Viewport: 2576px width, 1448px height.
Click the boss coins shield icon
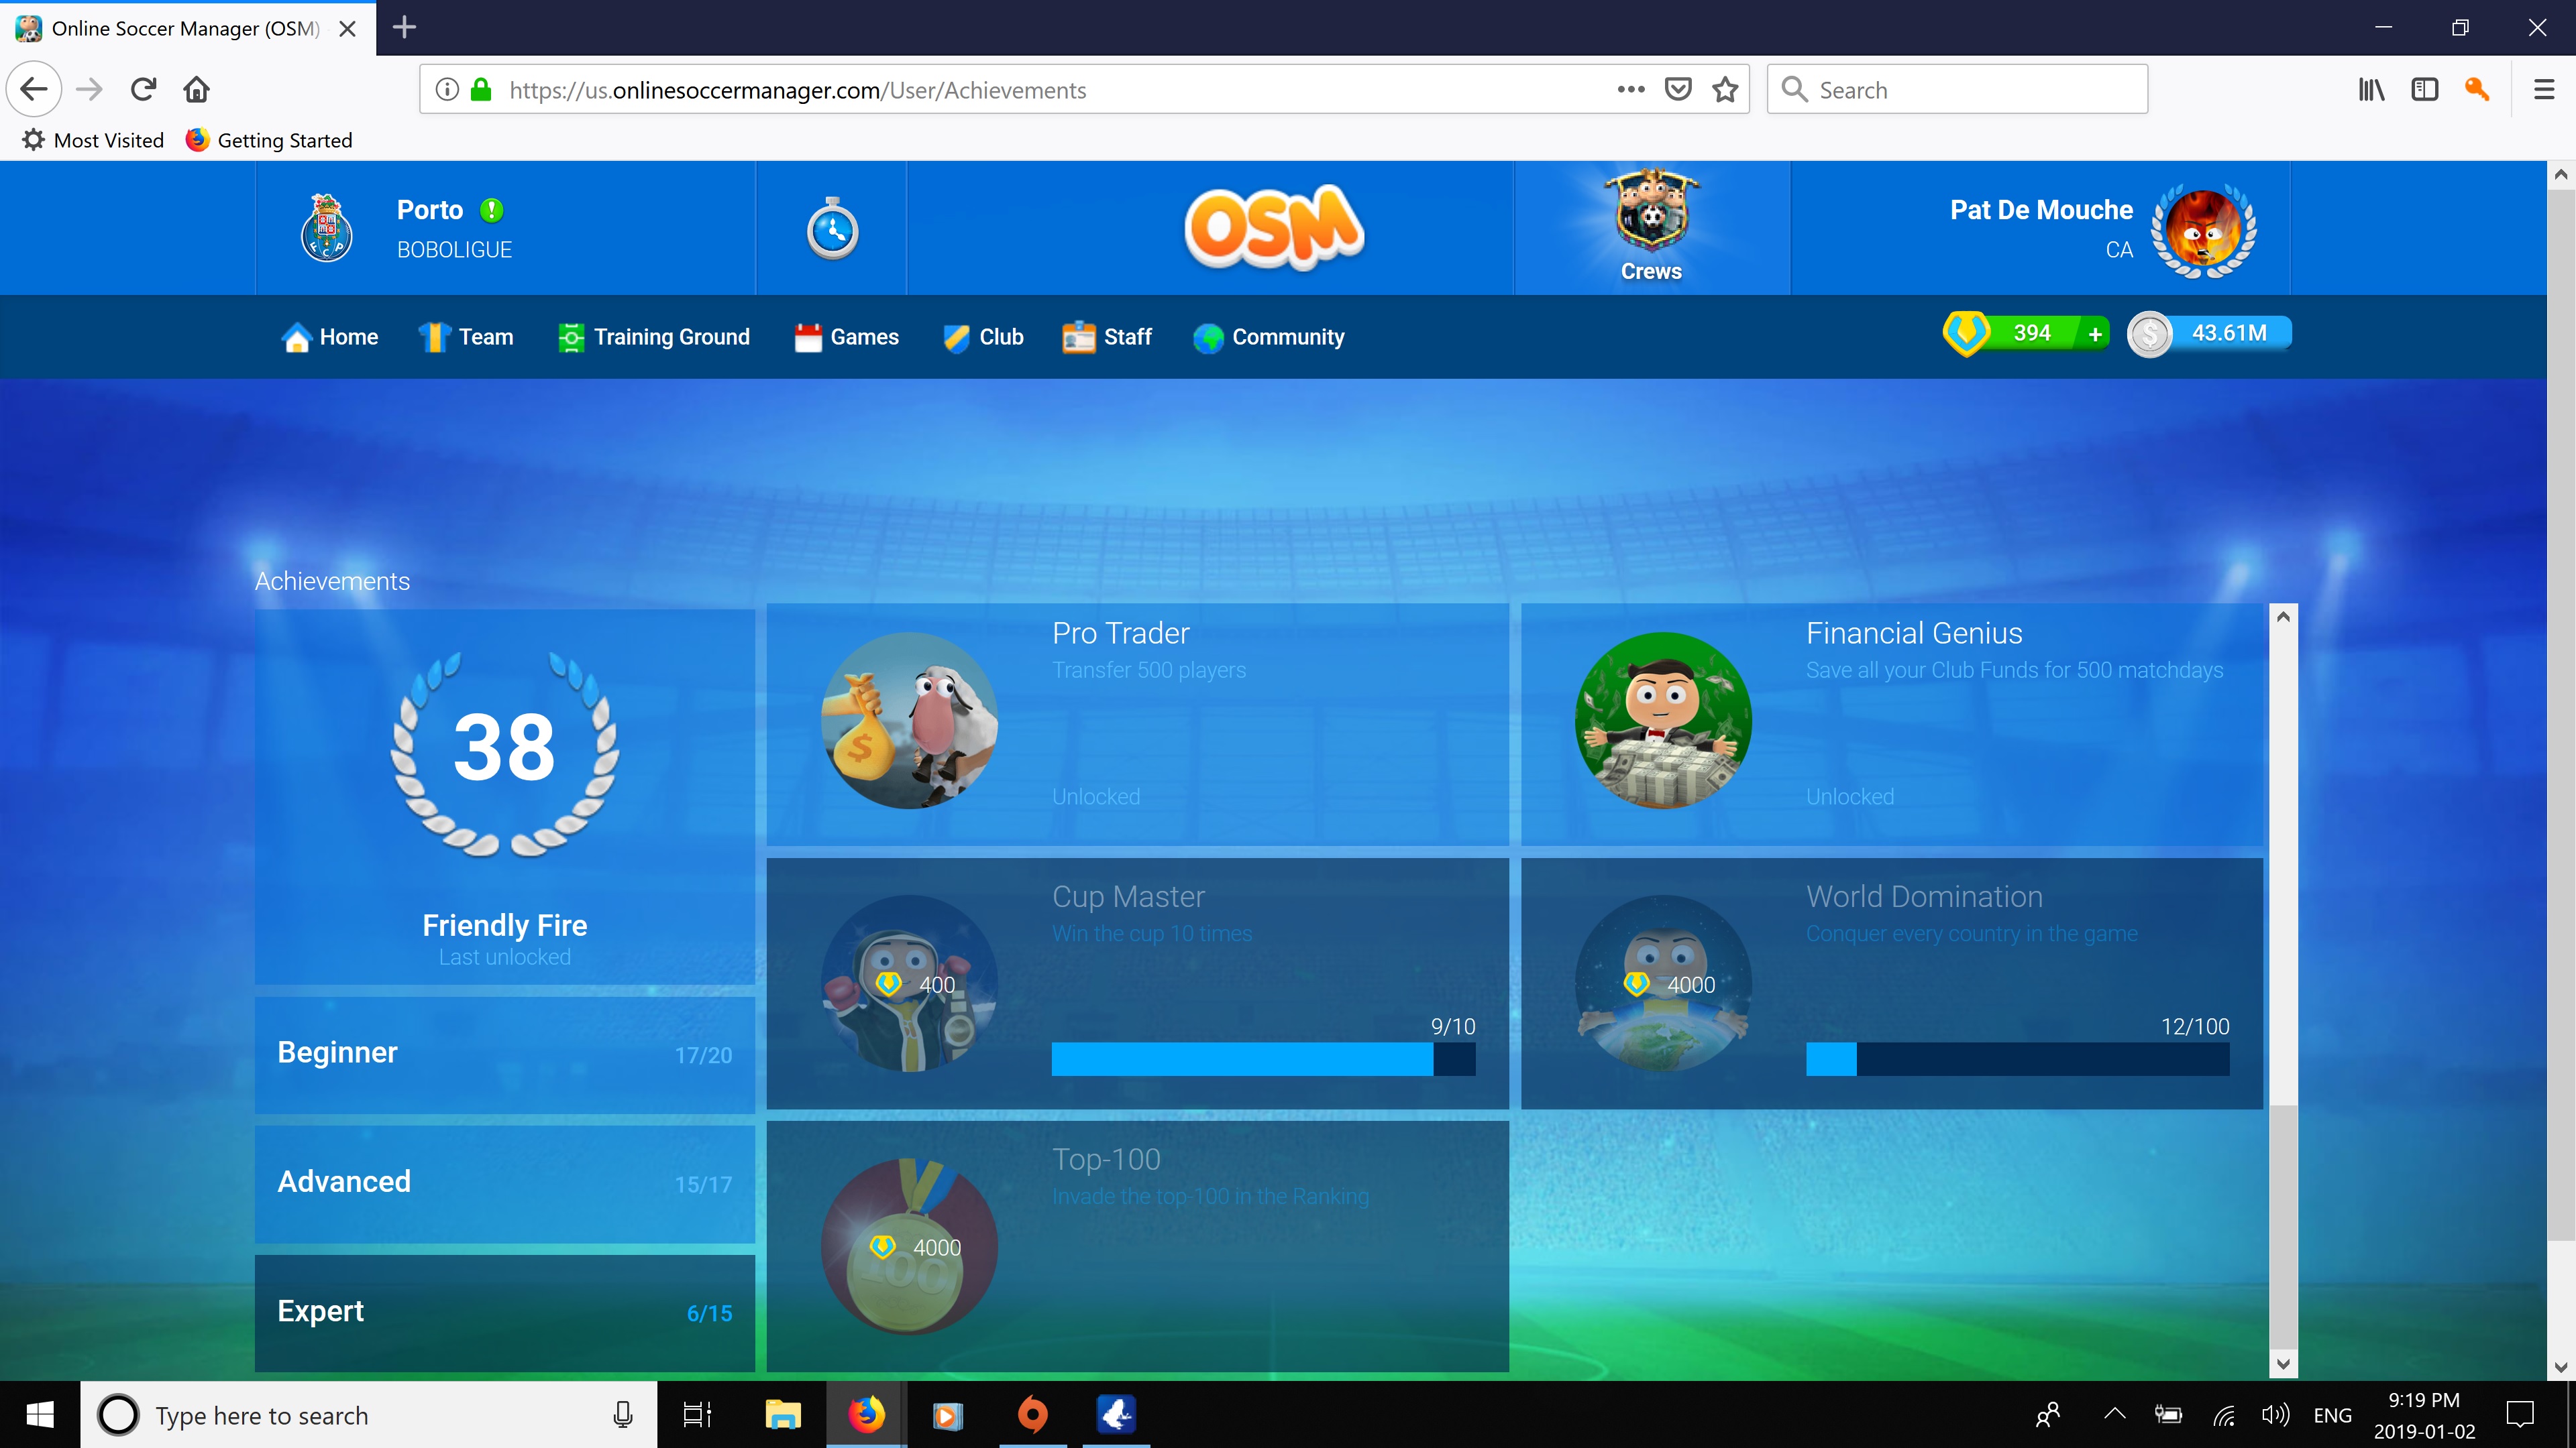(x=1967, y=333)
